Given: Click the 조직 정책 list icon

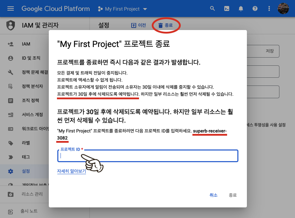Looking at the screenshot, I should (x=11, y=101).
